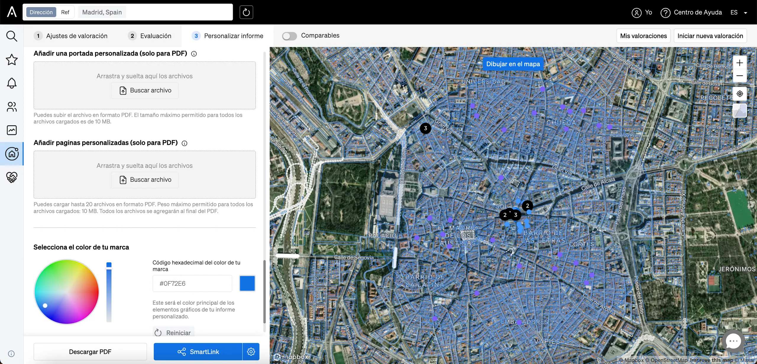Screen dimensions: 757x364
Task: Open favorites star icon in sidebar
Action: (12, 60)
